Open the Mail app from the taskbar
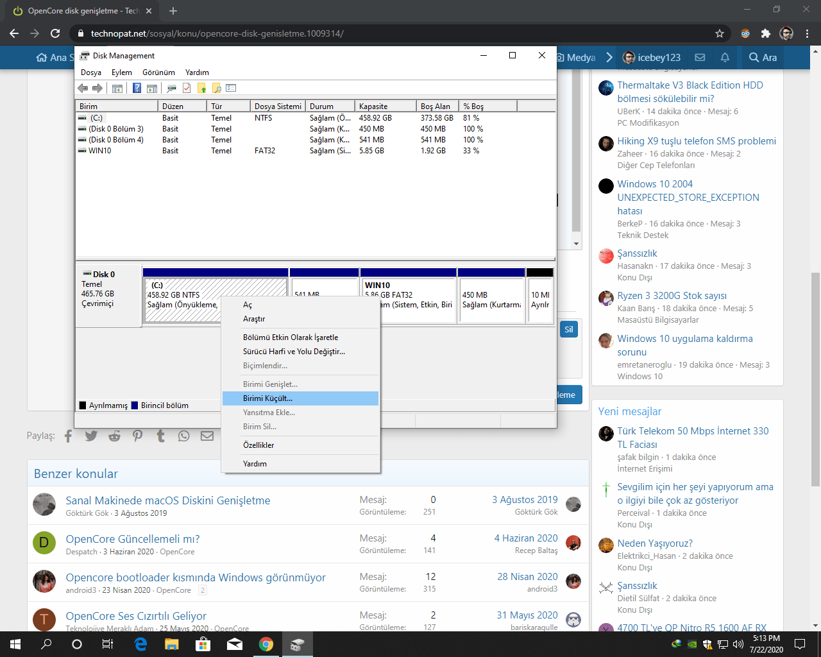The image size is (821, 657). tap(234, 644)
